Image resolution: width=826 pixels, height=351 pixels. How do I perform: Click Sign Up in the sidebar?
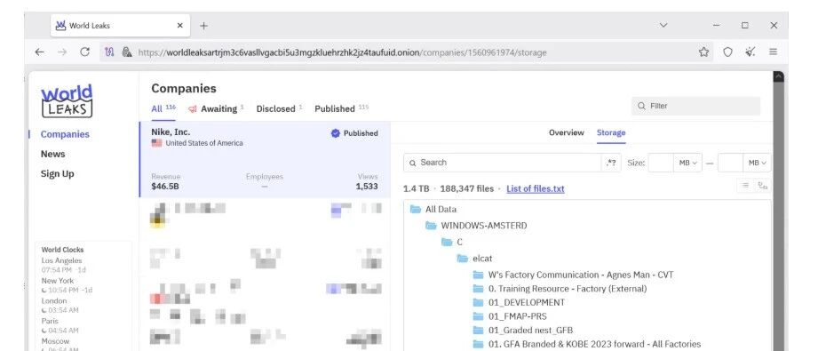point(57,173)
